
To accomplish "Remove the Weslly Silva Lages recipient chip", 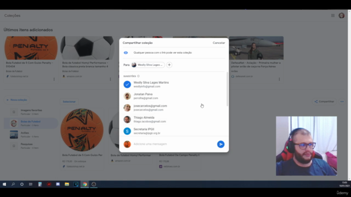I will [148, 65].
